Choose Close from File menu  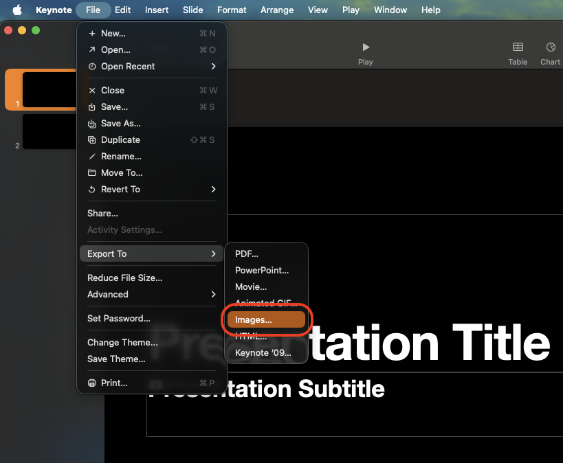pyautogui.click(x=152, y=91)
